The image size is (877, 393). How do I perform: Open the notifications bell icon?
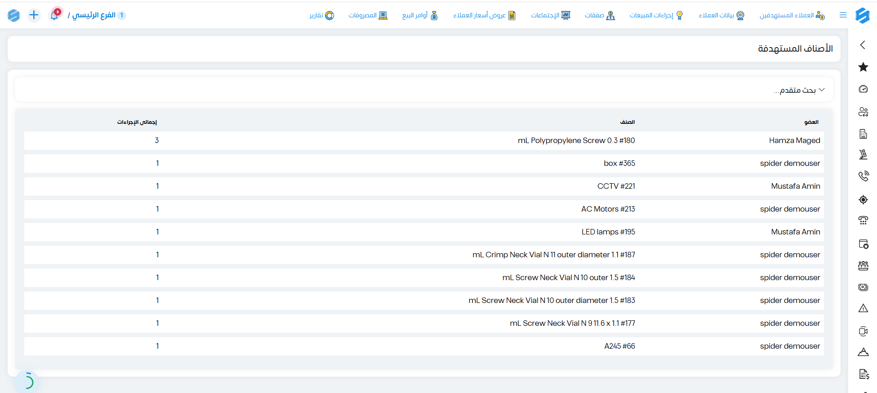pyautogui.click(x=54, y=15)
